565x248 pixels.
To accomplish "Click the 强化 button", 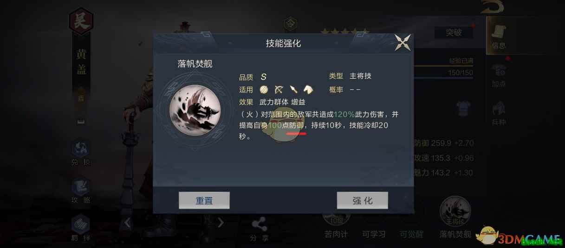I will tap(362, 201).
